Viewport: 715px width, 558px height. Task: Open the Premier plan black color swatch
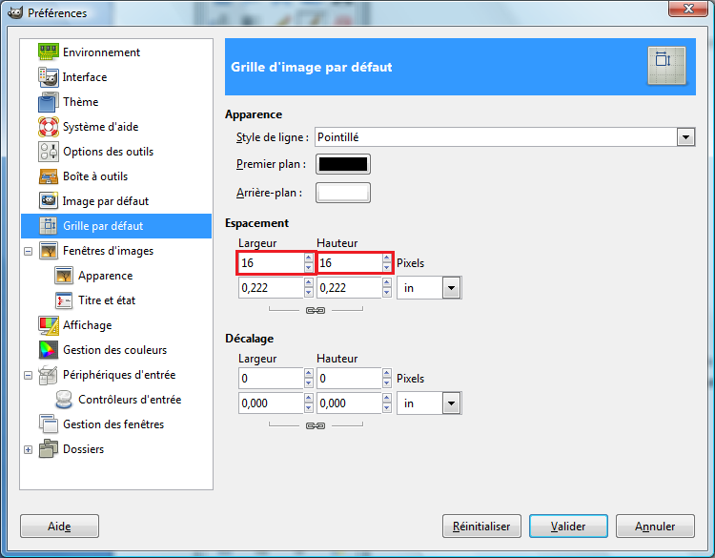pyautogui.click(x=343, y=164)
